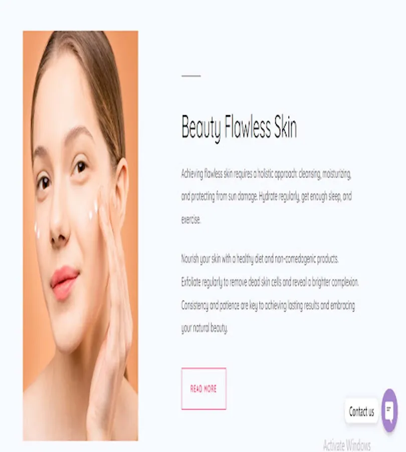Click the word Skin in the heading
Viewport: 406px width, 452px height.
coord(285,127)
